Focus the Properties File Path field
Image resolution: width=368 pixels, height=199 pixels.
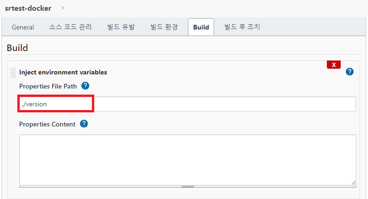point(188,104)
